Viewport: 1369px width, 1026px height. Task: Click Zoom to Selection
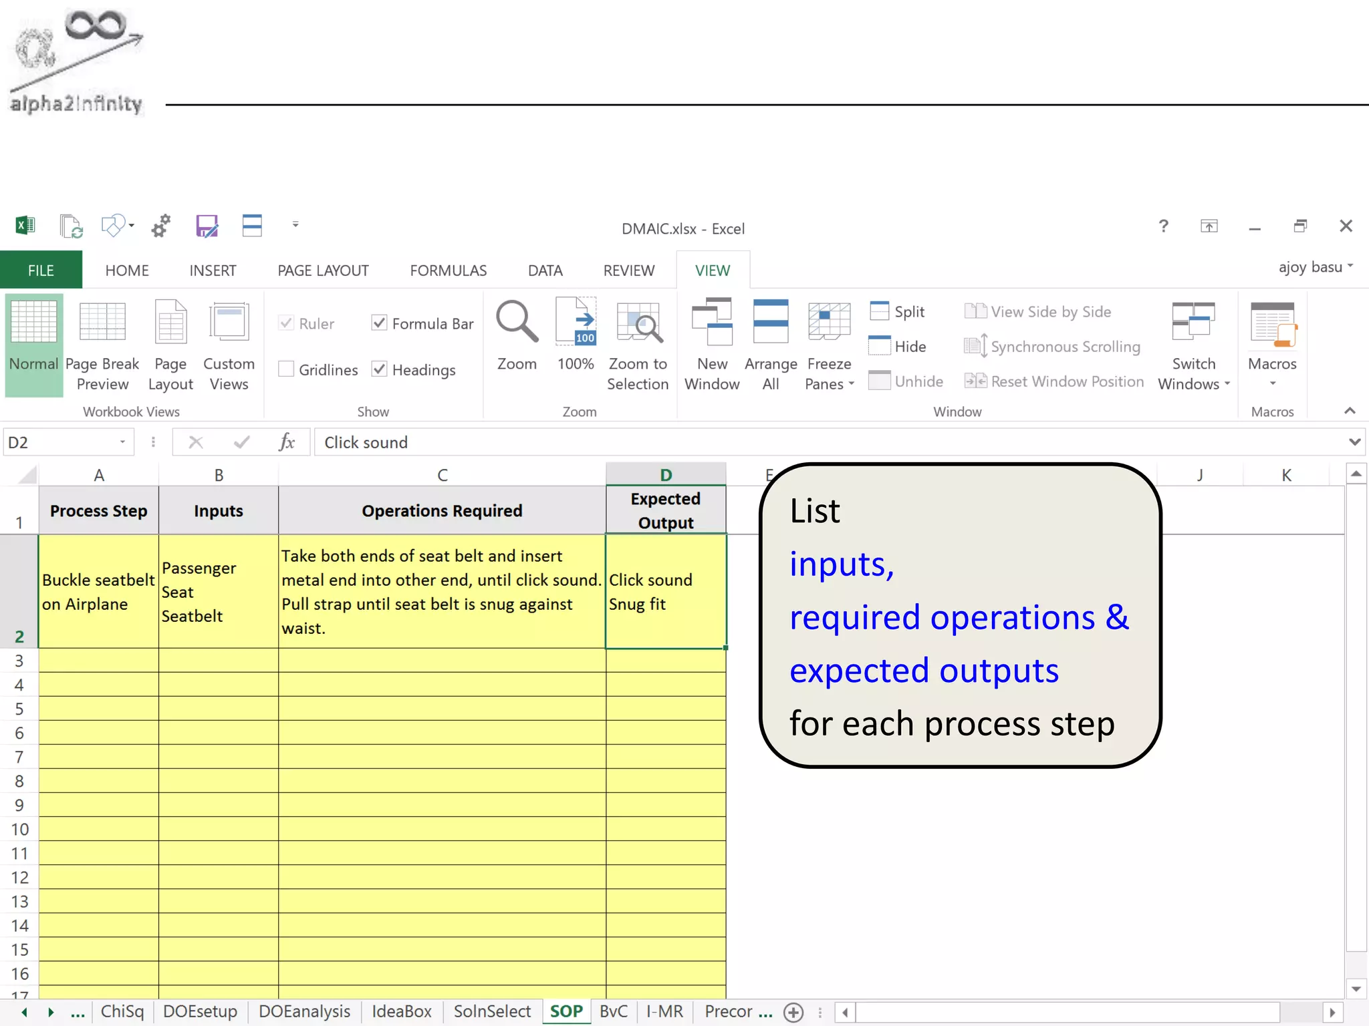(x=638, y=344)
